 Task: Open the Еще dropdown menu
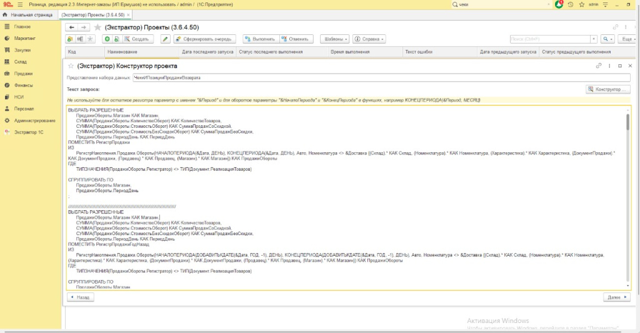pyautogui.click(x=627, y=39)
